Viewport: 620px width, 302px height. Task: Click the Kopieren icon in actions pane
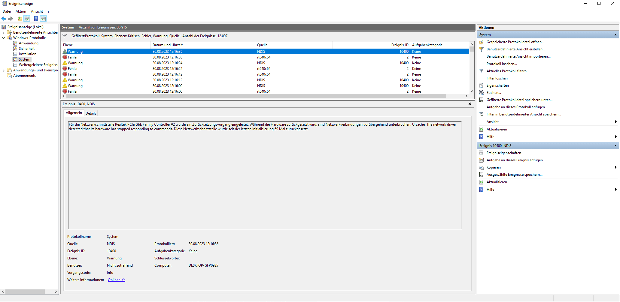tap(481, 167)
